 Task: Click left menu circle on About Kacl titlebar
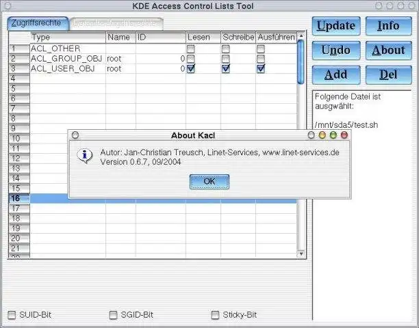click(x=75, y=135)
